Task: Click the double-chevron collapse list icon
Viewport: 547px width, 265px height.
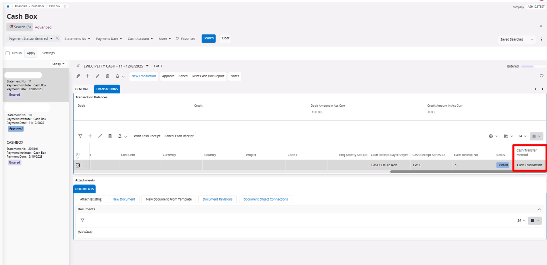Action: (78, 66)
